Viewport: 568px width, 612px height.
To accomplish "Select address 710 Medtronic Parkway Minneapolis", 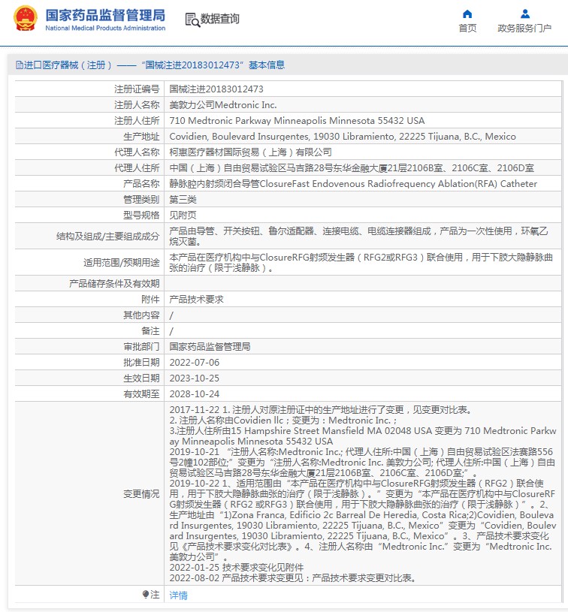I will tap(297, 121).
